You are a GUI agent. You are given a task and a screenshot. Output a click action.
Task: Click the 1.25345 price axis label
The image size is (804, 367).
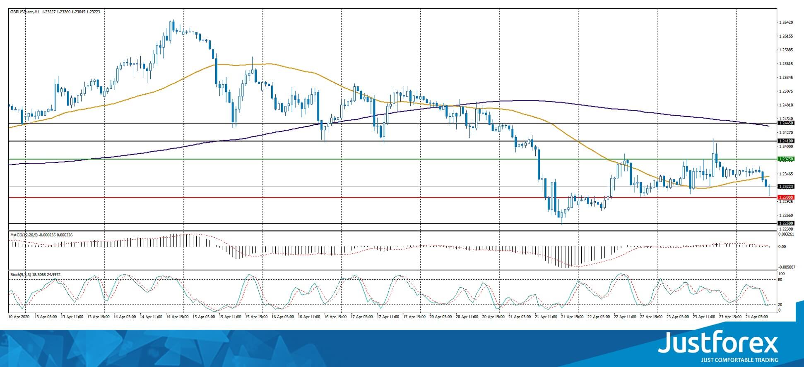(x=786, y=77)
